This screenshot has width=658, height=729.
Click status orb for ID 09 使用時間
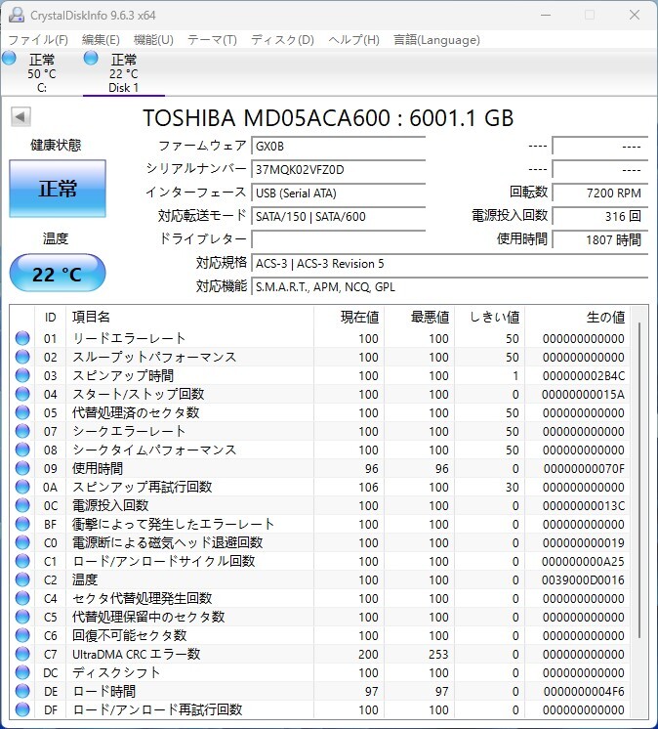point(22,468)
